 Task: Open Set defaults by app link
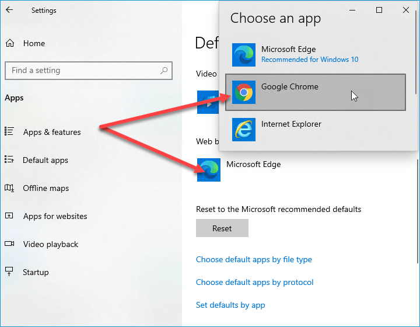coord(230,305)
